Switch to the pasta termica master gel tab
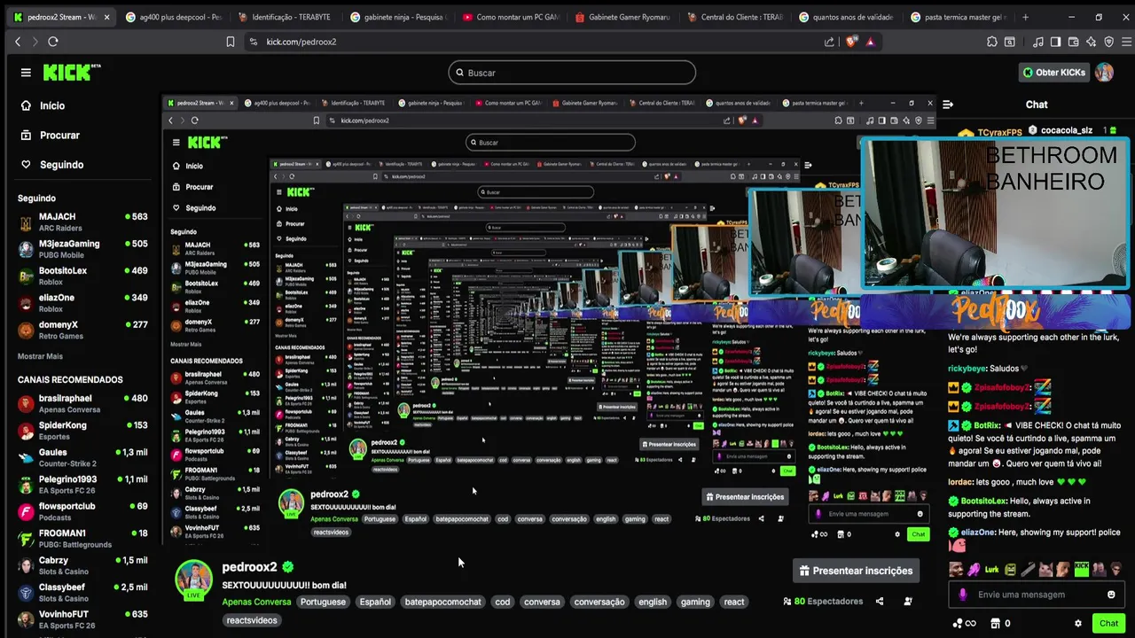The height and width of the screenshot is (638, 1135). pos(960,17)
